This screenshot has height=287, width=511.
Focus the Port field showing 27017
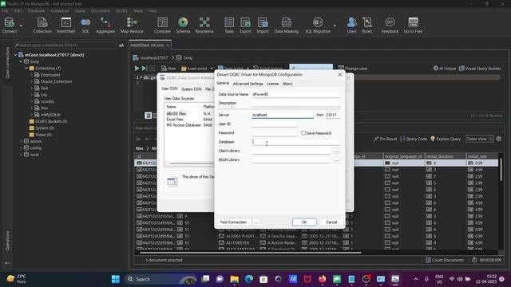pyautogui.click(x=333, y=115)
